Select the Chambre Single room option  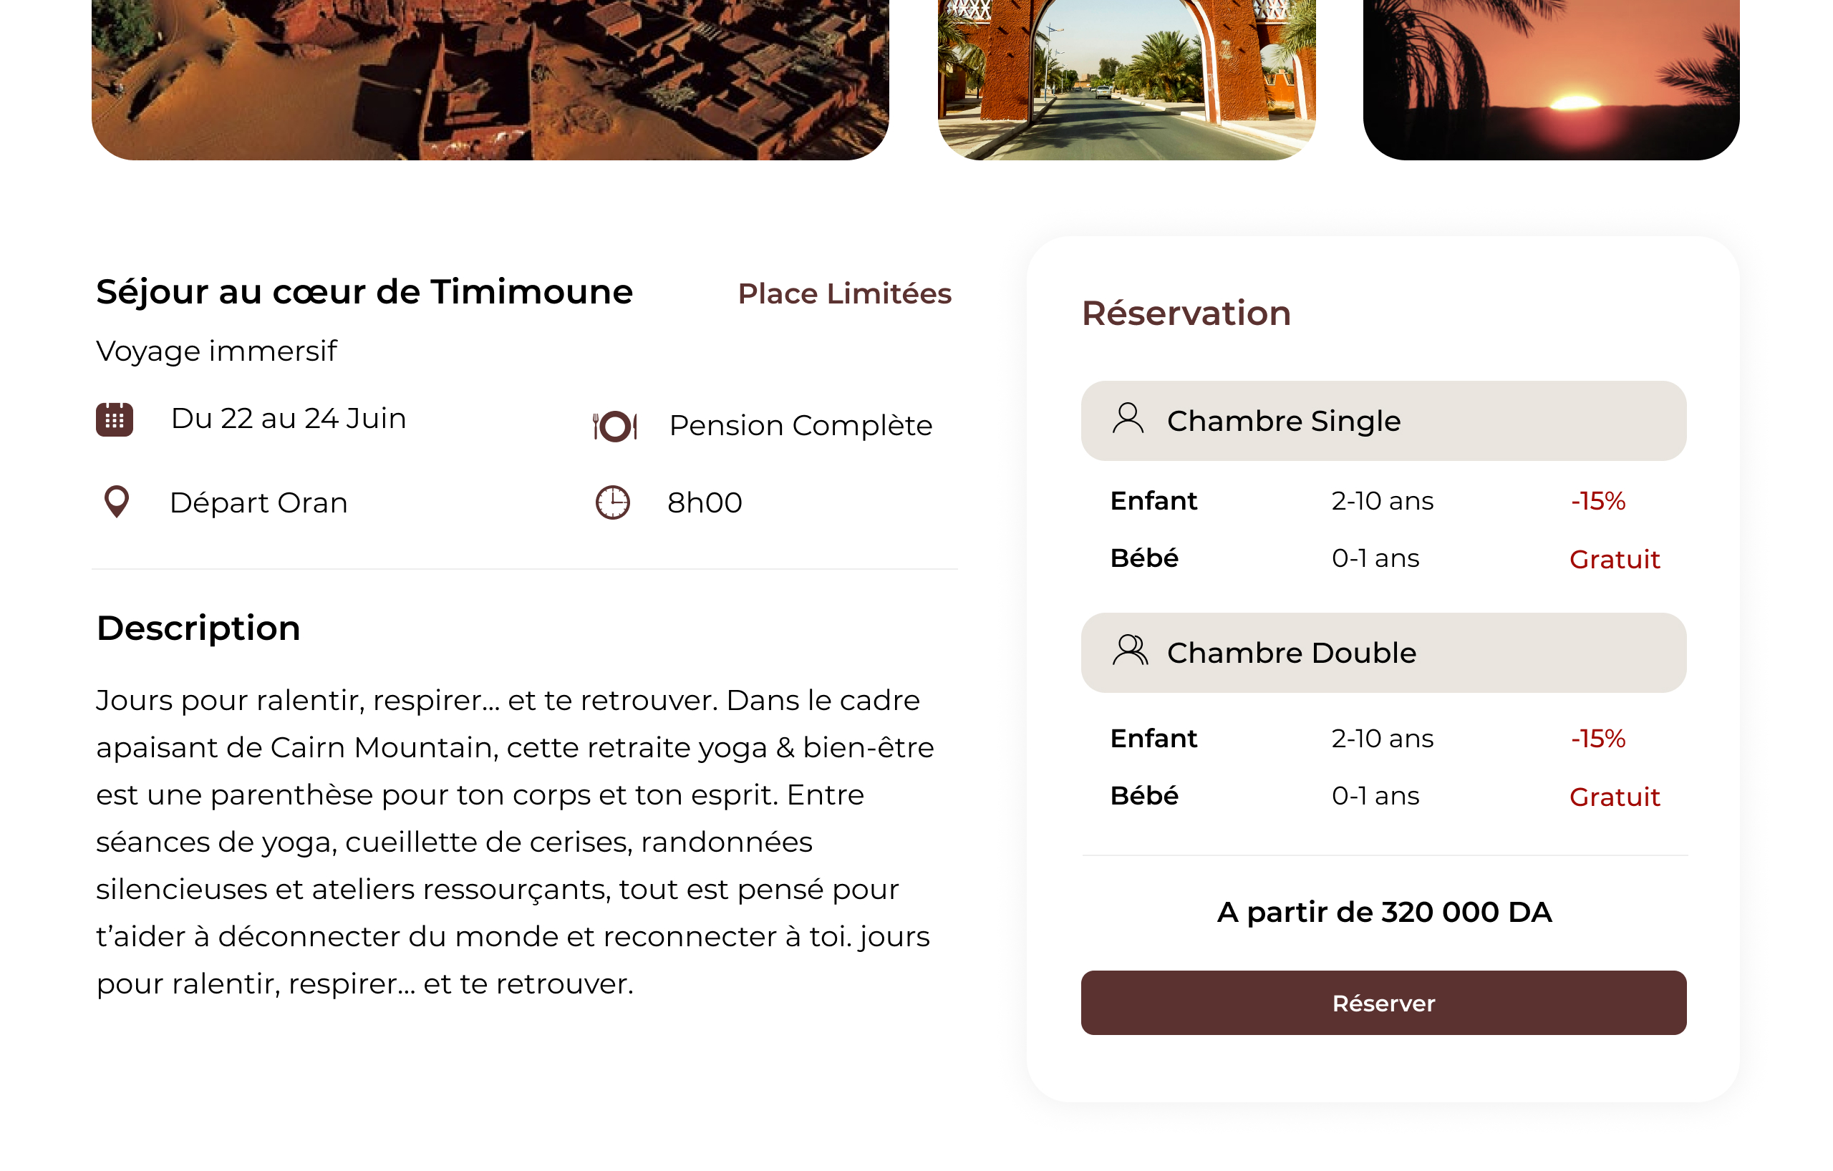[x=1383, y=421]
